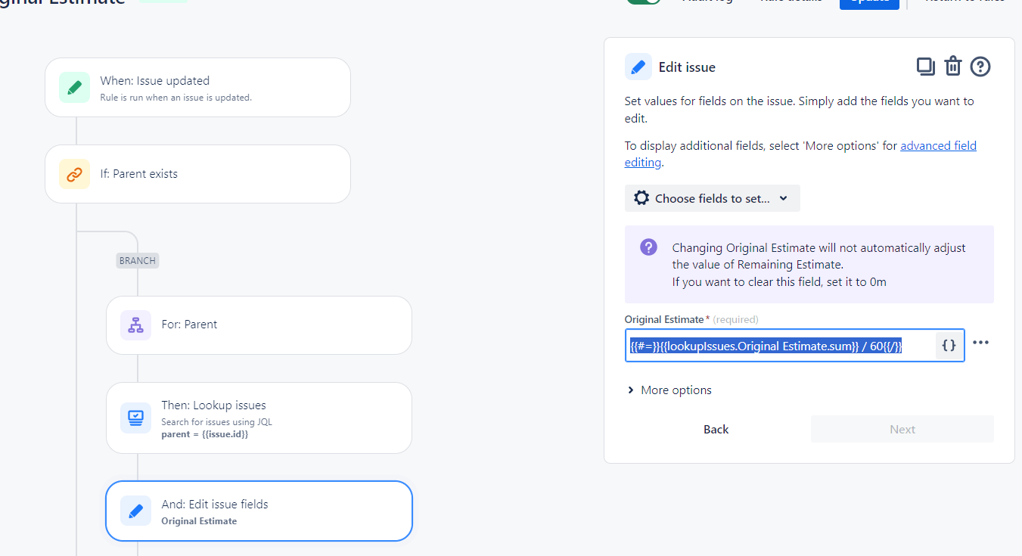Click the orange link icon on Parent exists condition
The image size is (1022, 556).
point(74,174)
